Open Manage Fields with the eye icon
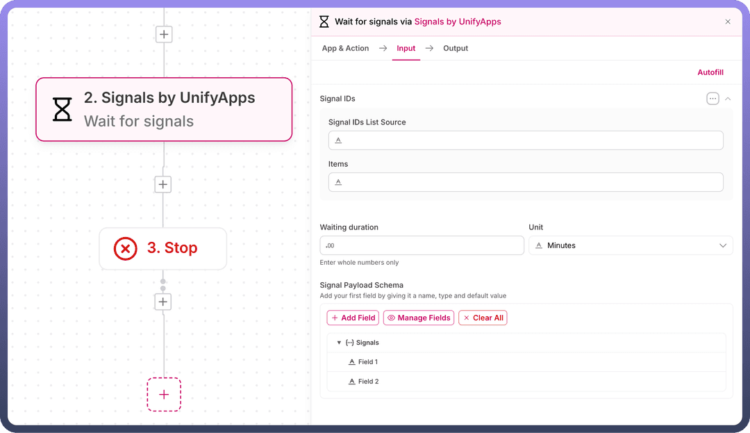 click(419, 318)
